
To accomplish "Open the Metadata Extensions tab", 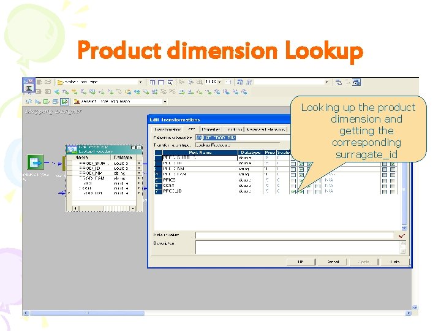I will (265, 129).
